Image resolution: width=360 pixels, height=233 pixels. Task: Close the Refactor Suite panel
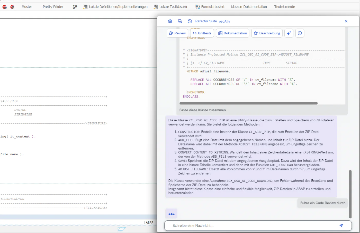[346, 21]
